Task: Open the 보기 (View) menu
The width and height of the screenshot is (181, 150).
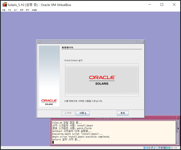Action: click(x=16, y=10)
